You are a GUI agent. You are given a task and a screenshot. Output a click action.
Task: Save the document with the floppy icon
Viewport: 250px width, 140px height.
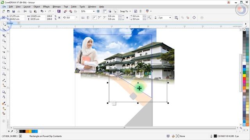pos(14,11)
